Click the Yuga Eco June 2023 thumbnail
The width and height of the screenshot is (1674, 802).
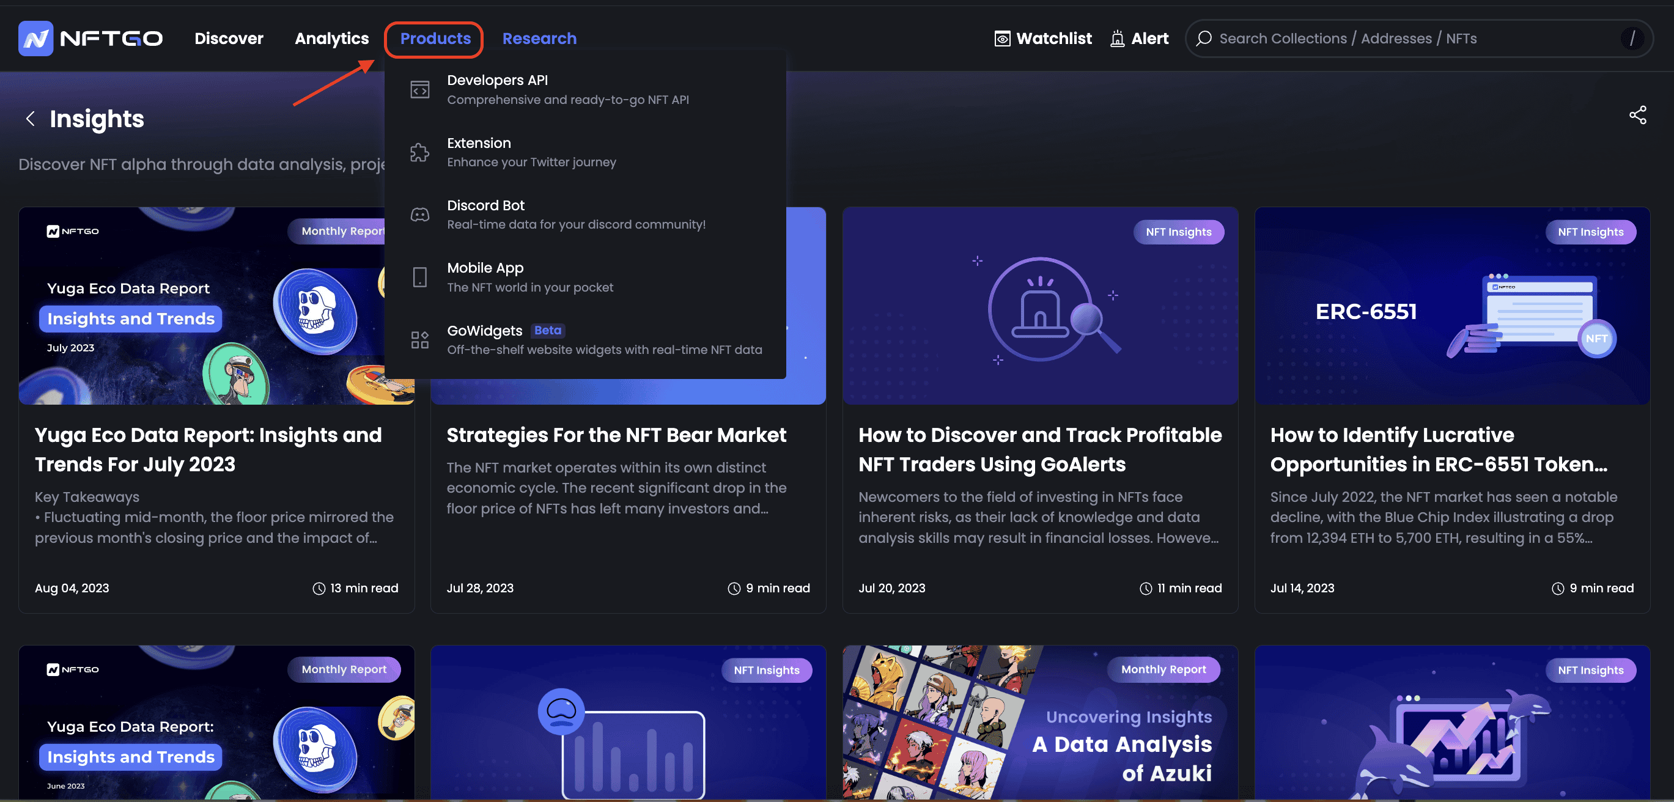tap(216, 722)
